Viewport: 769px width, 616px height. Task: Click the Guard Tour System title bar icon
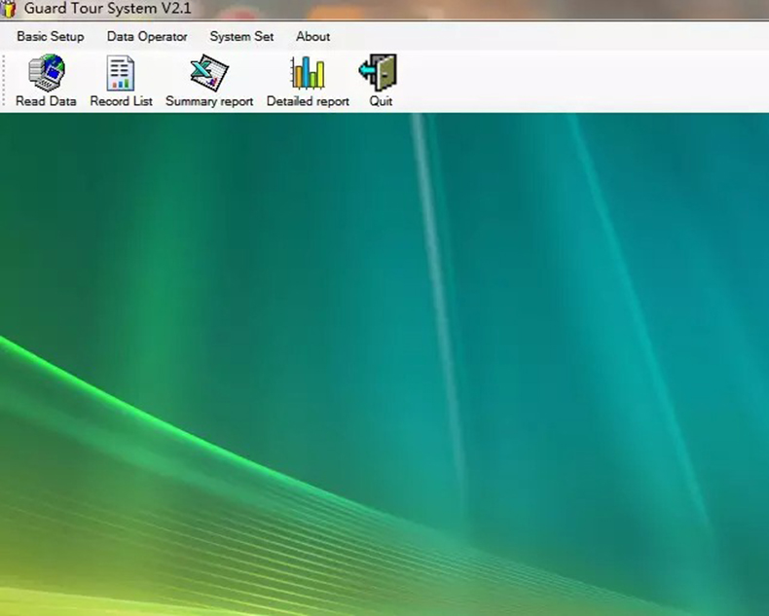(9, 9)
